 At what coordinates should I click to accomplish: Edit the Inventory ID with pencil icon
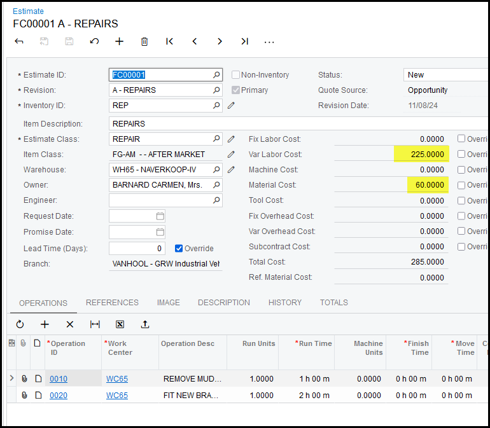pyautogui.click(x=231, y=106)
